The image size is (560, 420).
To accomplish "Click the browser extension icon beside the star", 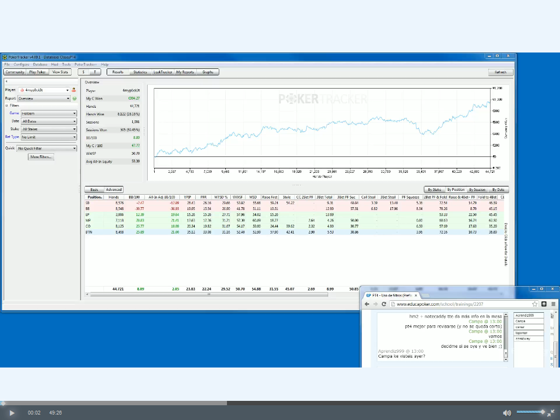I will tap(544, 304).
